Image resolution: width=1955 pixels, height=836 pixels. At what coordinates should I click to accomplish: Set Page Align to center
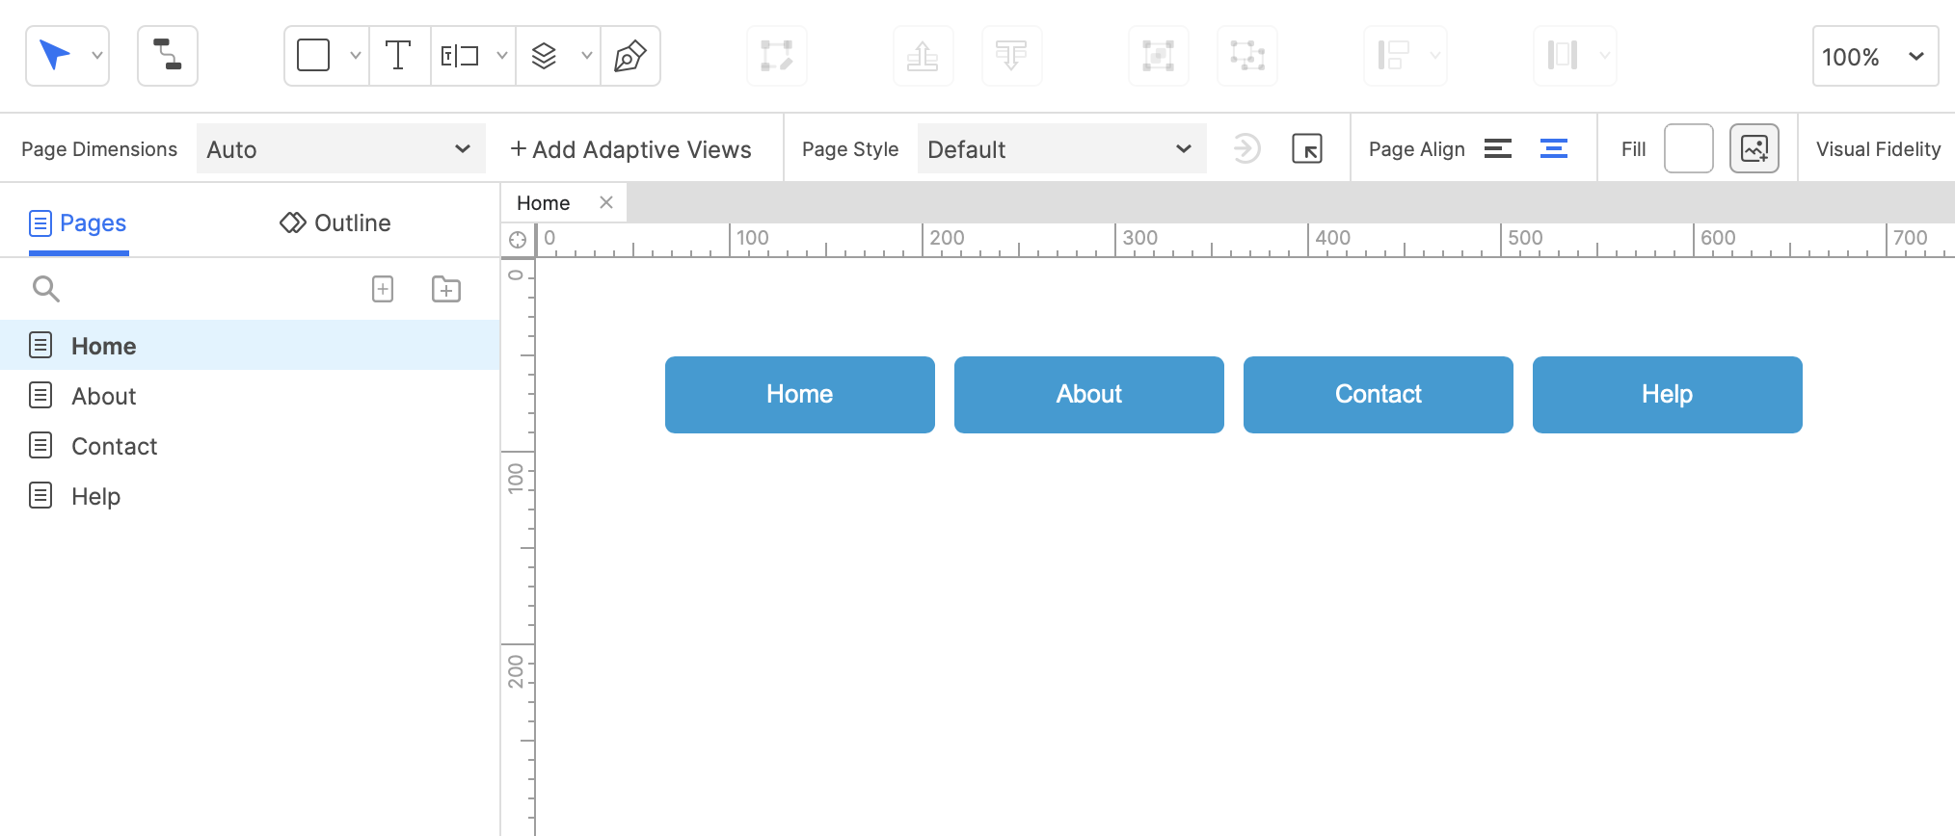pyautogui.click(x=1553, y=149)
